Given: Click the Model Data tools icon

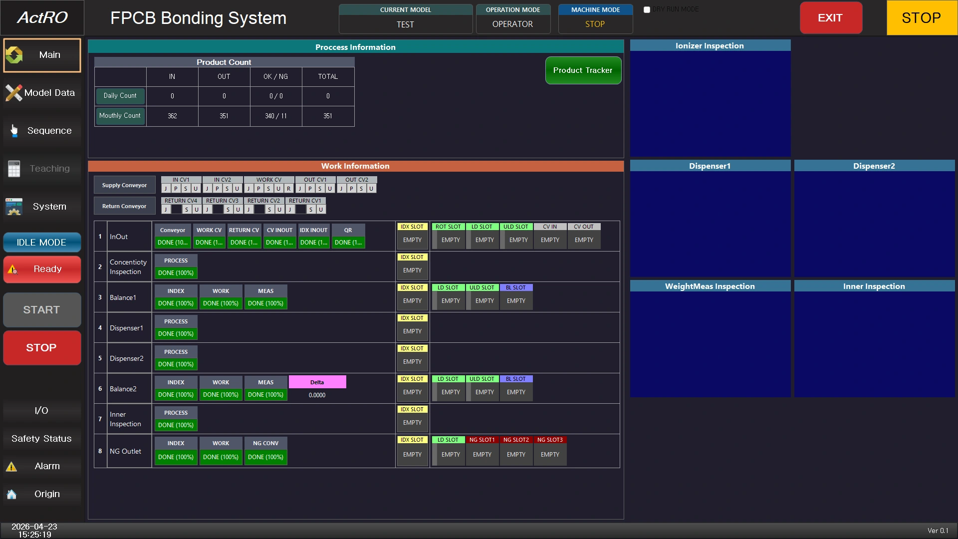Looking at the screenshot, I should click(13, 93).
